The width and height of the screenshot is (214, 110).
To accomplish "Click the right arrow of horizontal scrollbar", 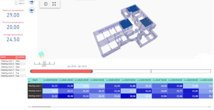I will [209, 107].
